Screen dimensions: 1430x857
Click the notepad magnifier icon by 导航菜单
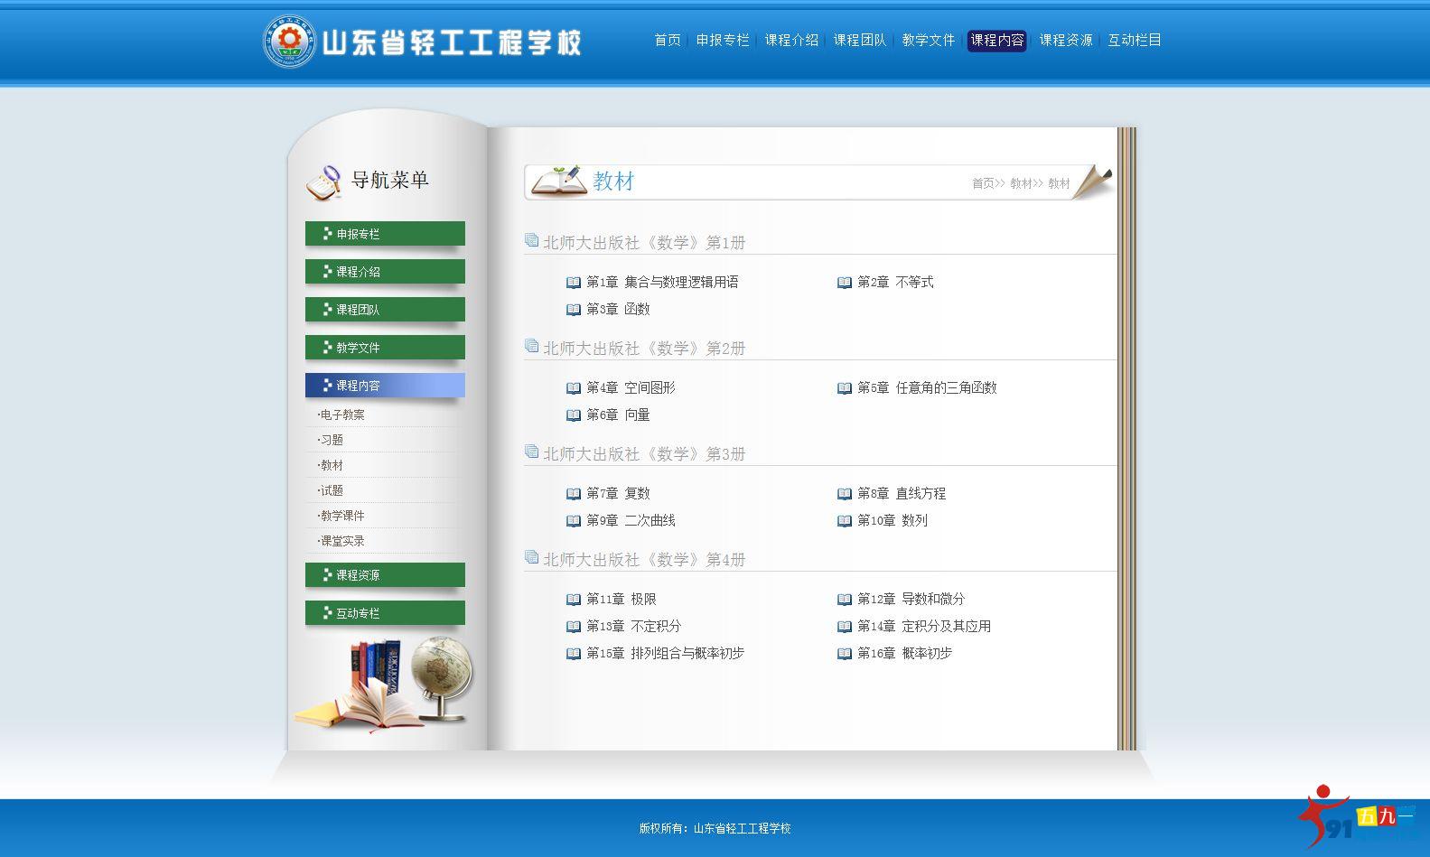(x=322, y=182)
